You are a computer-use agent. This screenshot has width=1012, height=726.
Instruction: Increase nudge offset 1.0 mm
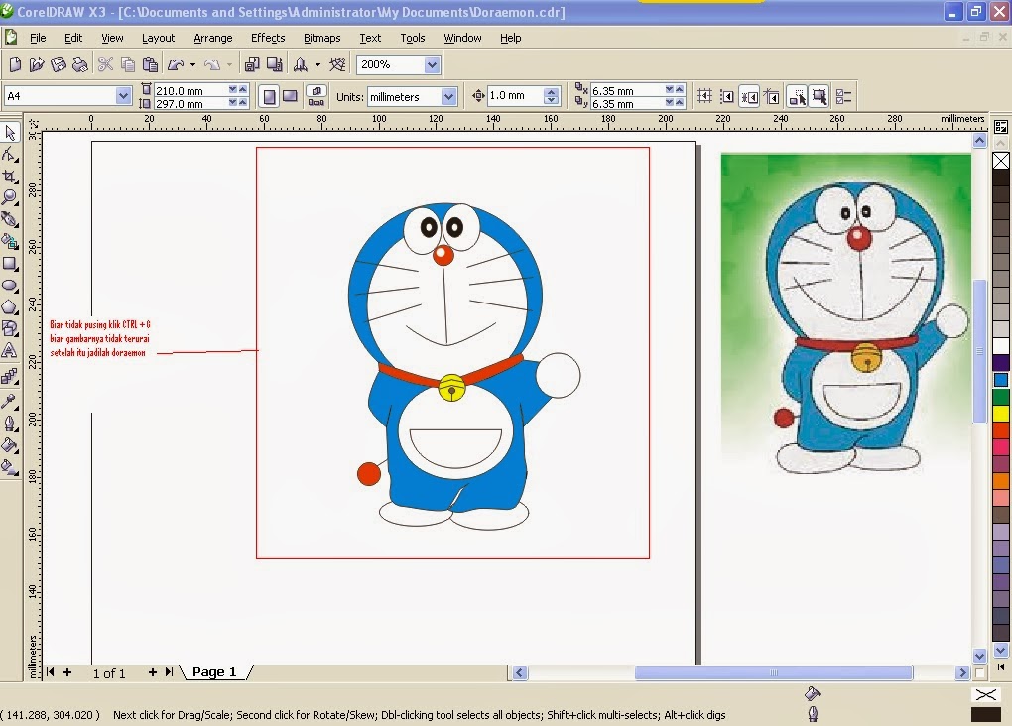tap(551, 92)
